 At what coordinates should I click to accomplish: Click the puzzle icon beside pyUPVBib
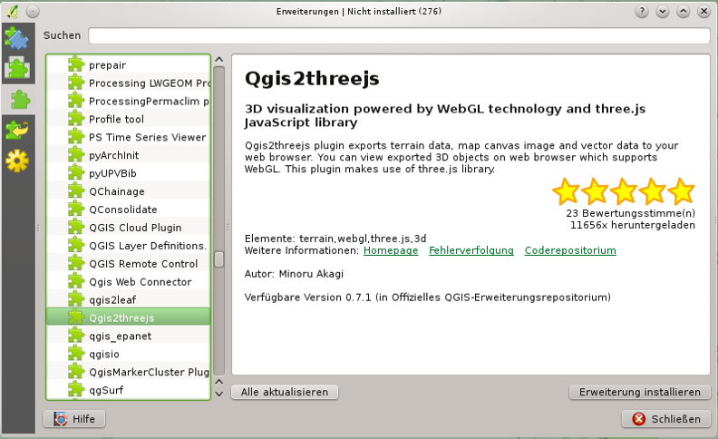[76, 173]
